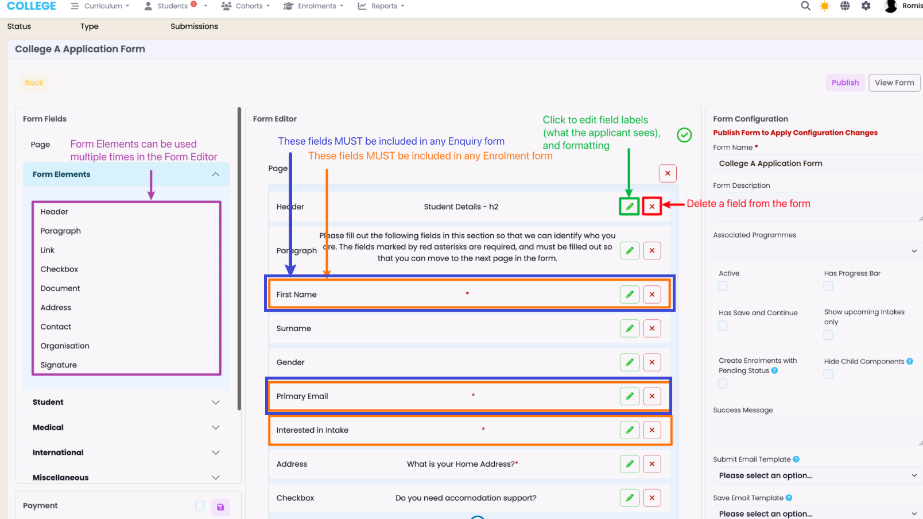Click the edit pencil for First Name field
Viewport: 923px width, 519px height.
629,295
